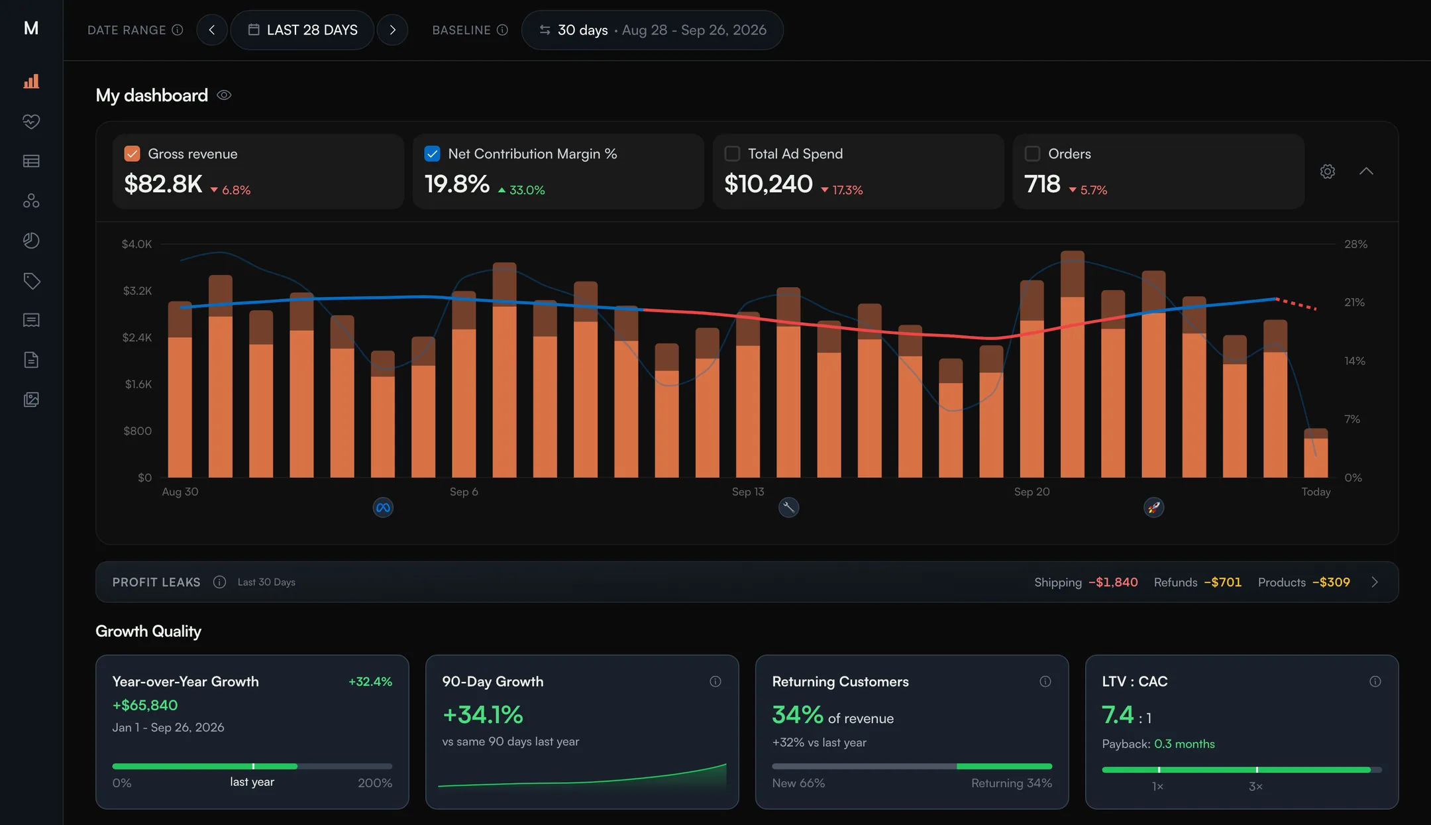The height and width of the screenshot is (825, 1431).
Task: Click the Date Range info icon
Action: coord(178,30)
